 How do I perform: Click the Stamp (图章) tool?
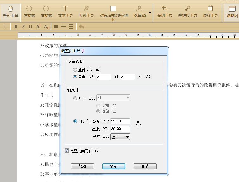tap(139, 12)
